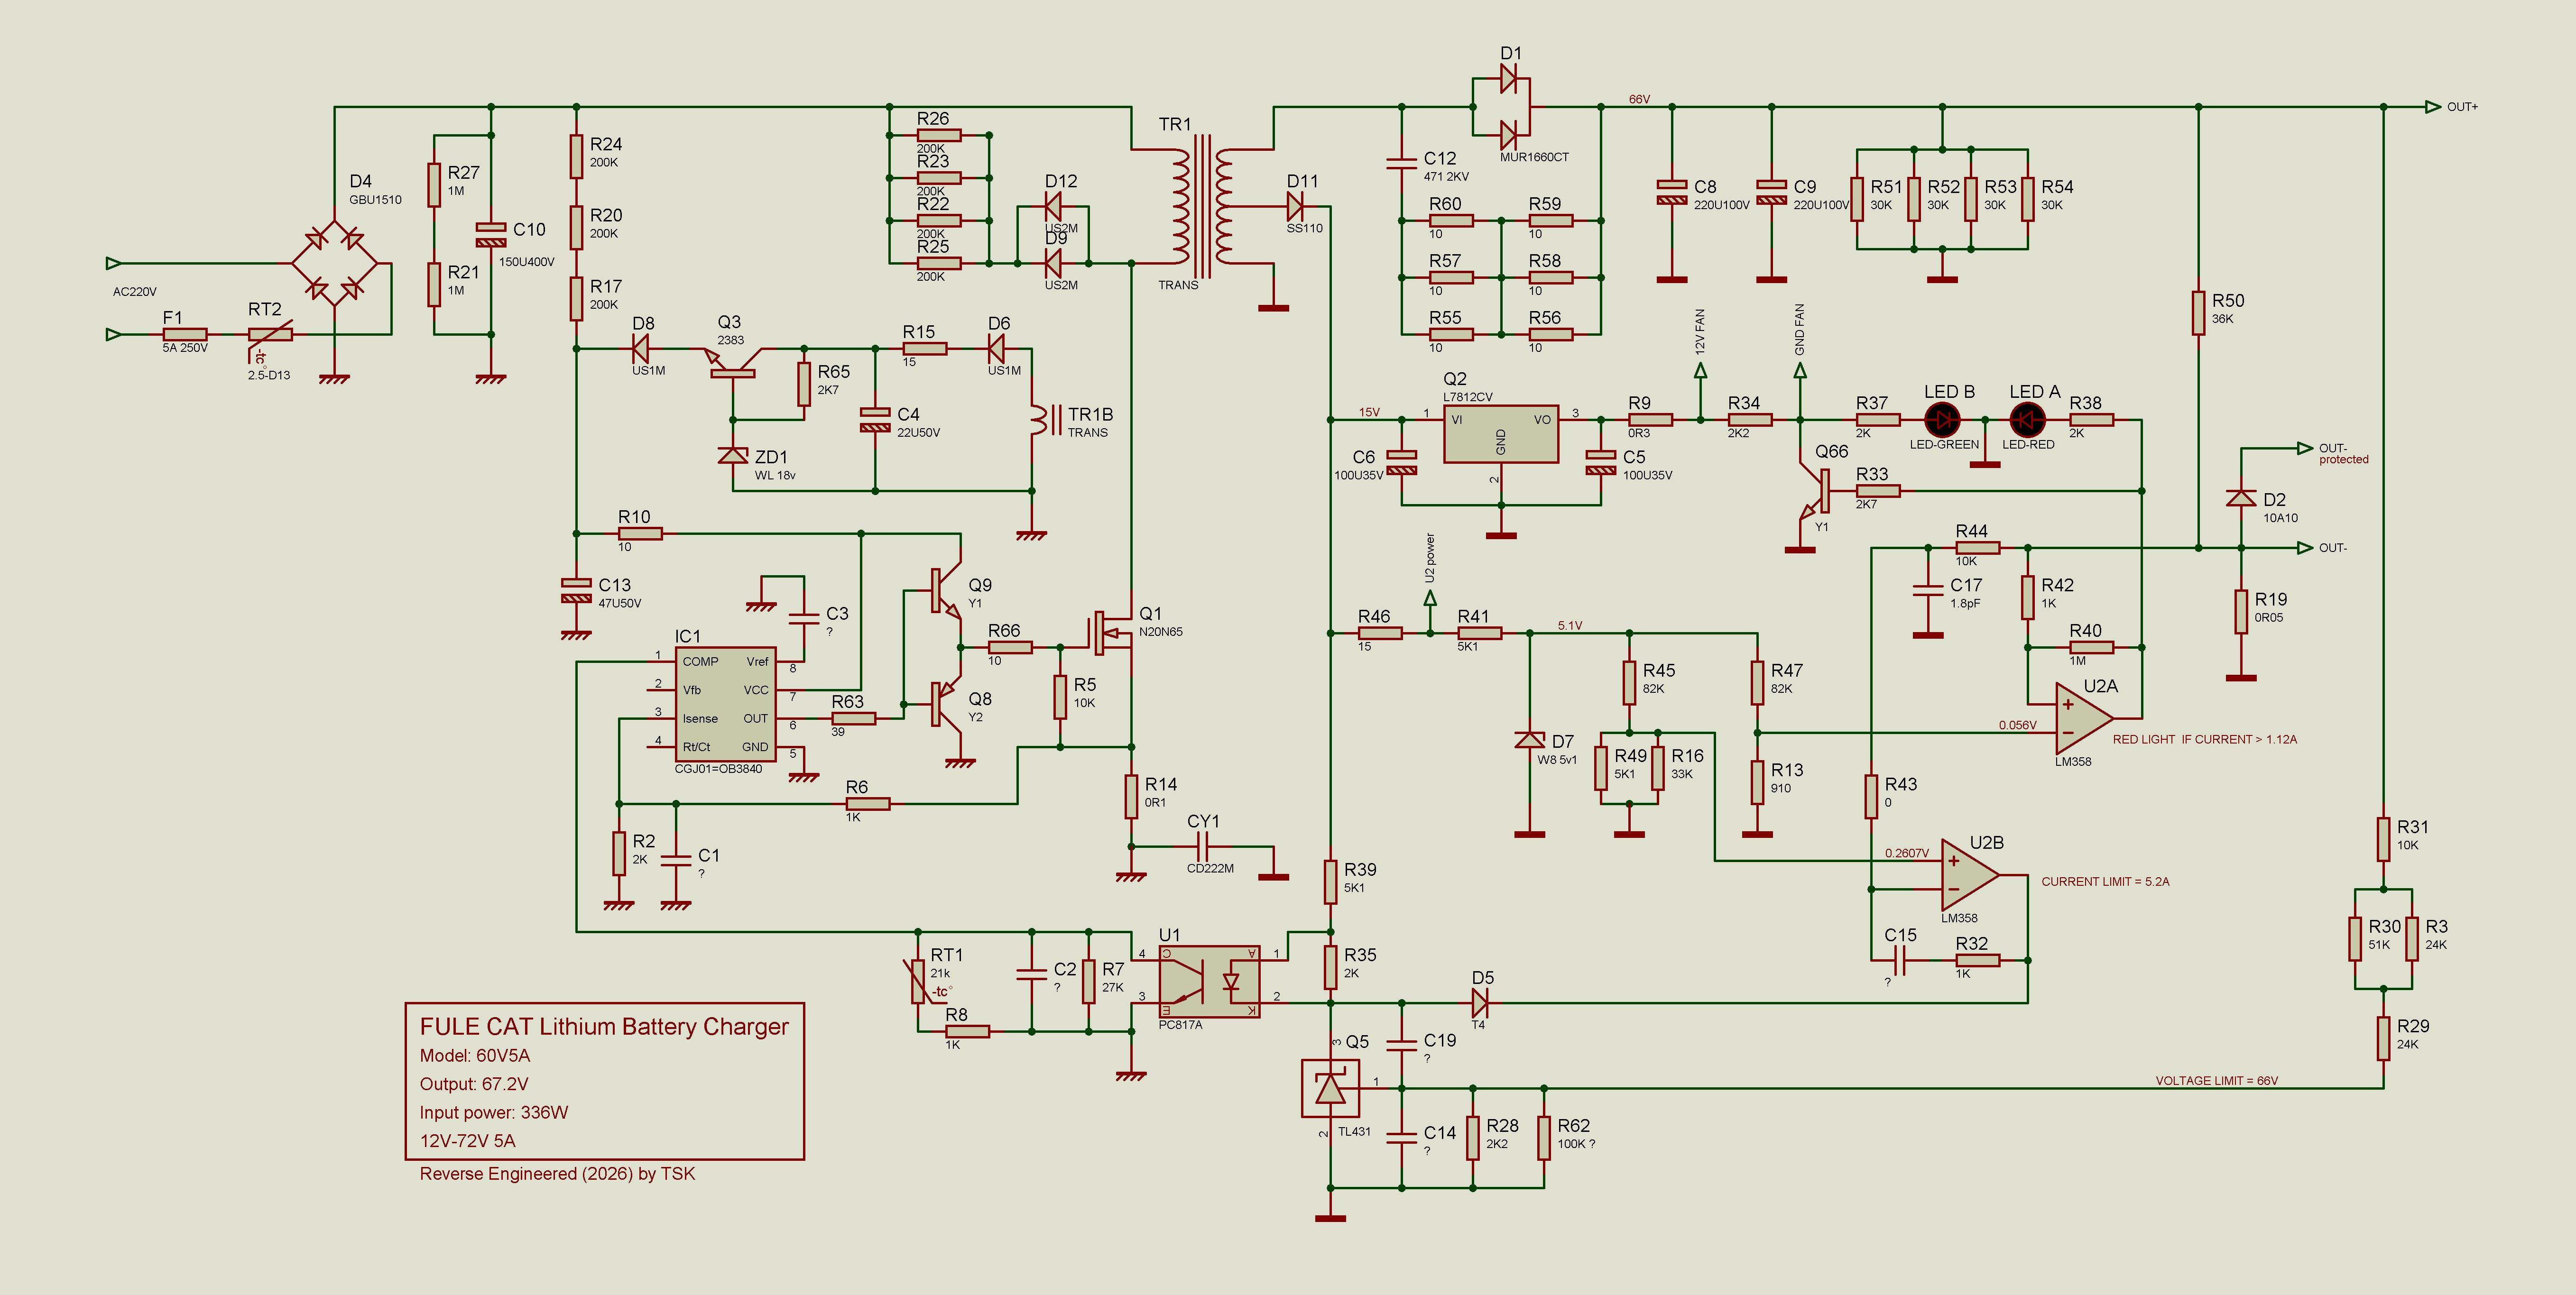This screenshot has width=2576, height=1295.
Task: Click the U2 power terminal arrow
Action: click(1430, 598)
